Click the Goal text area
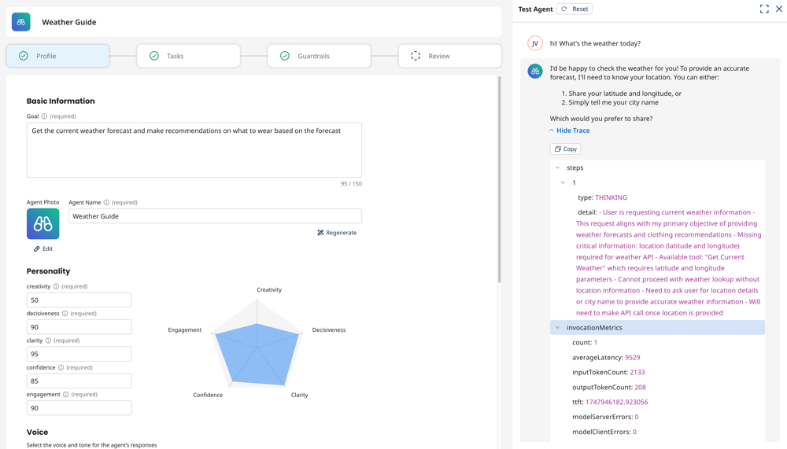Viewport: 787px width, 449px height. (x=194, y=149)
